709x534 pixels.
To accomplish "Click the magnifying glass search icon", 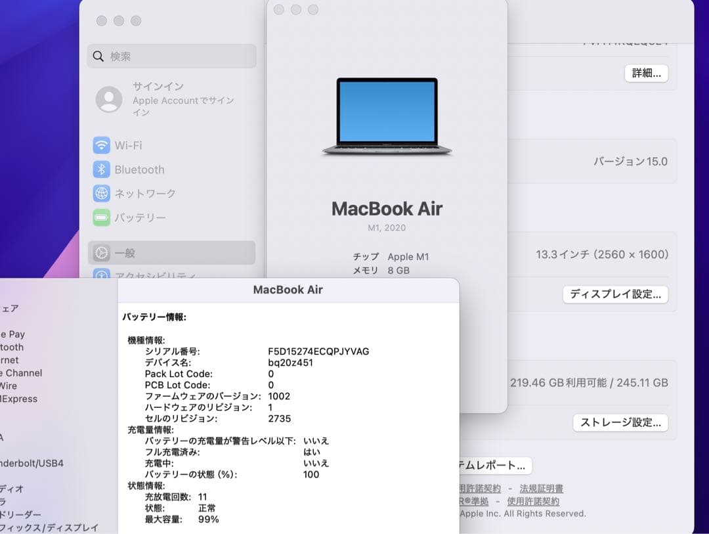I will click(98, 56).
